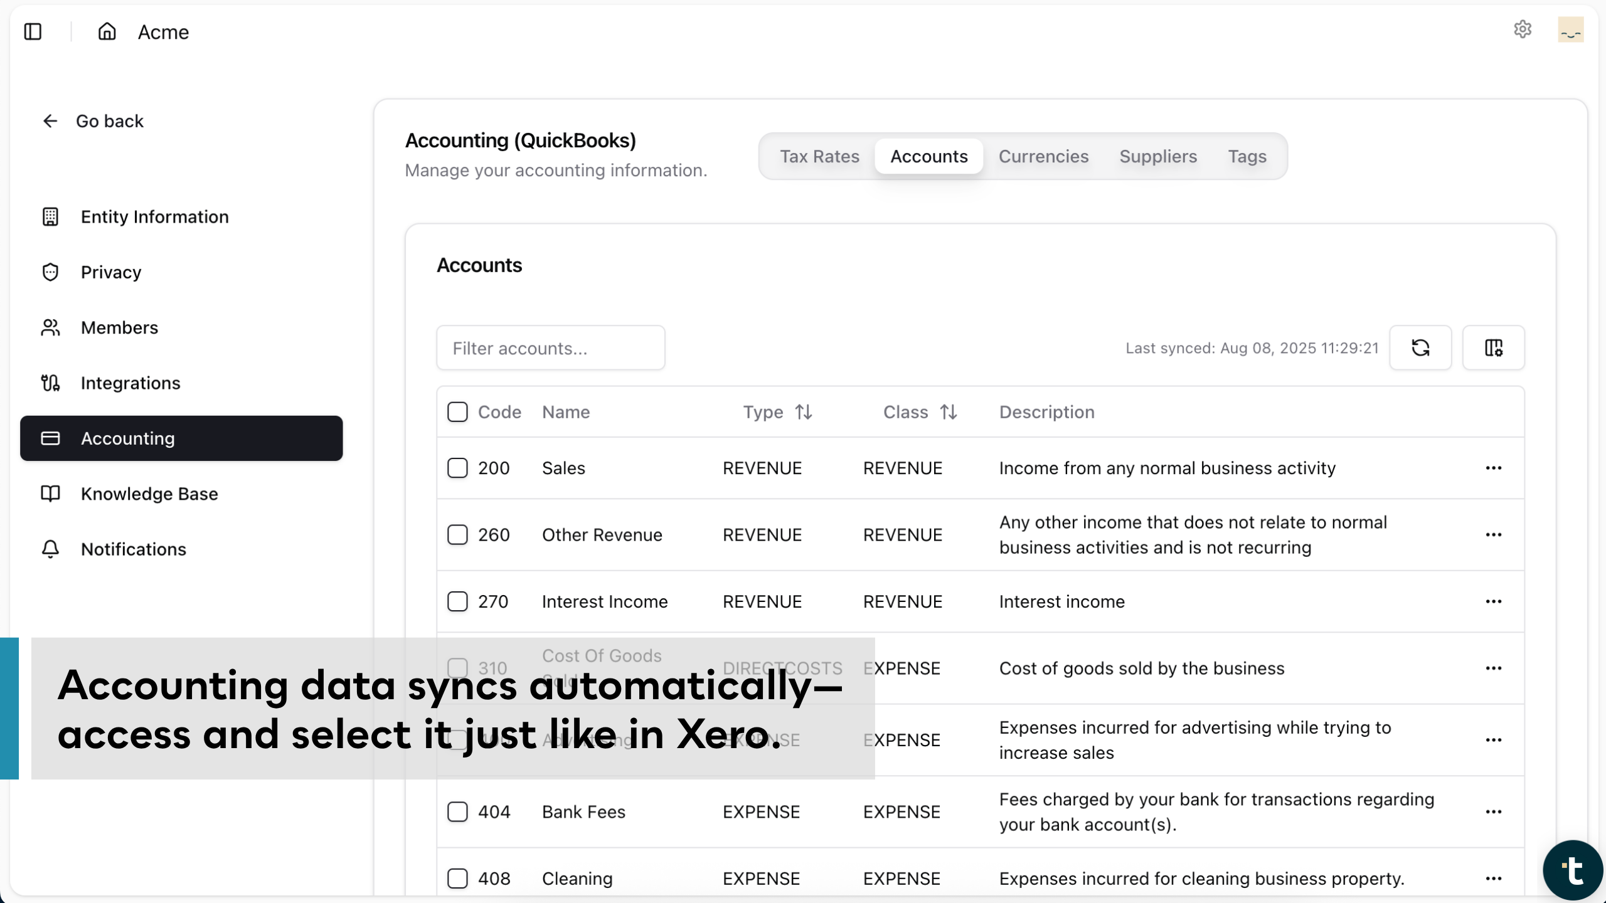Open the user avatar menu
The image size is (1606, 903).
tap(1571, 29)
